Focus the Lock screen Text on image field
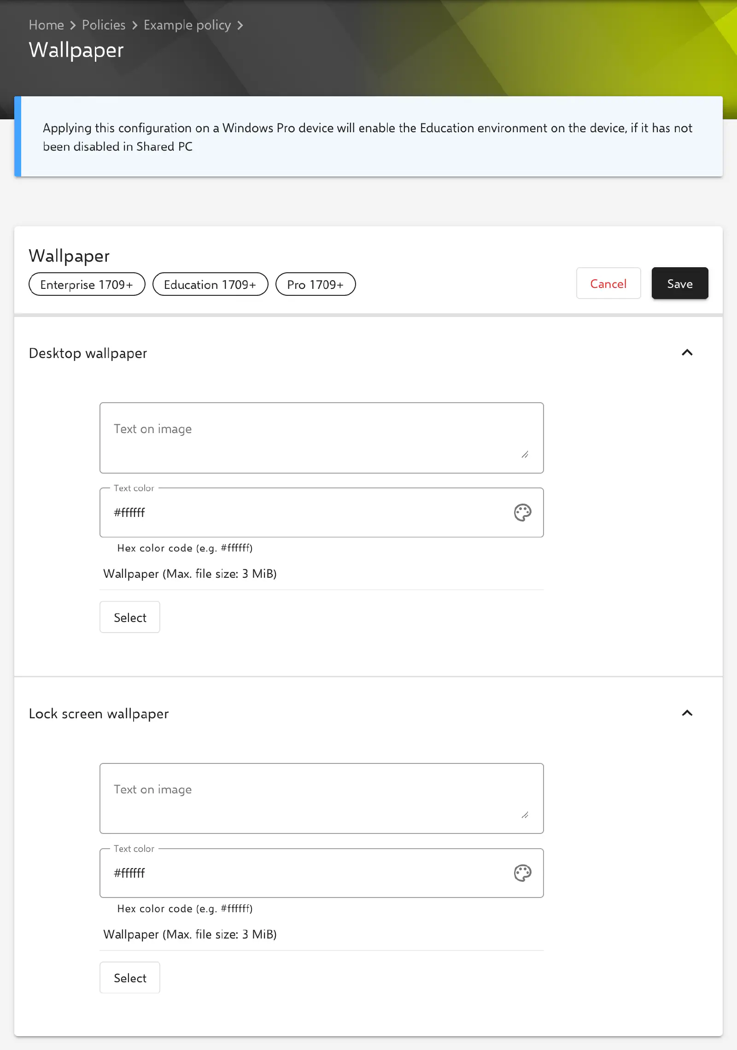This screenshot has width=737, height=1050. (322, 798)
